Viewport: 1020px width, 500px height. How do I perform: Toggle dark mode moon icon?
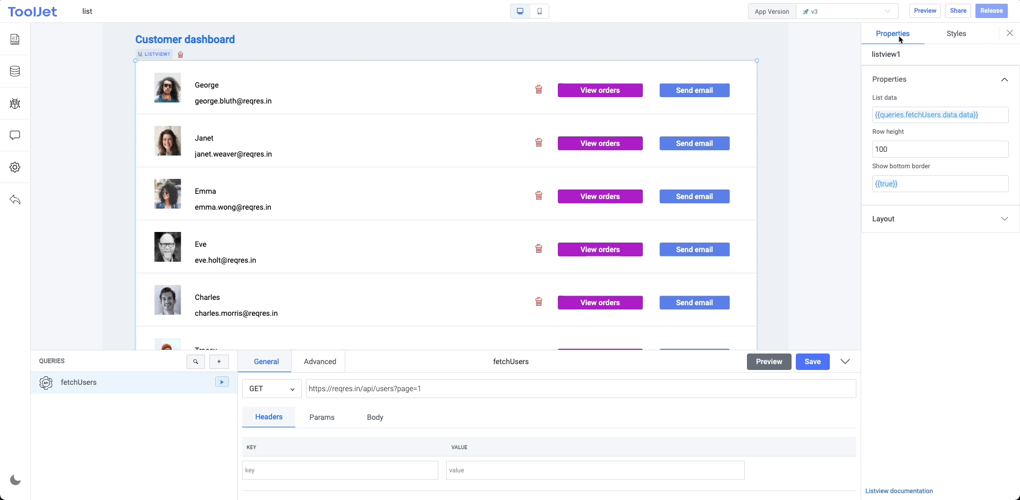click(15, 480)
